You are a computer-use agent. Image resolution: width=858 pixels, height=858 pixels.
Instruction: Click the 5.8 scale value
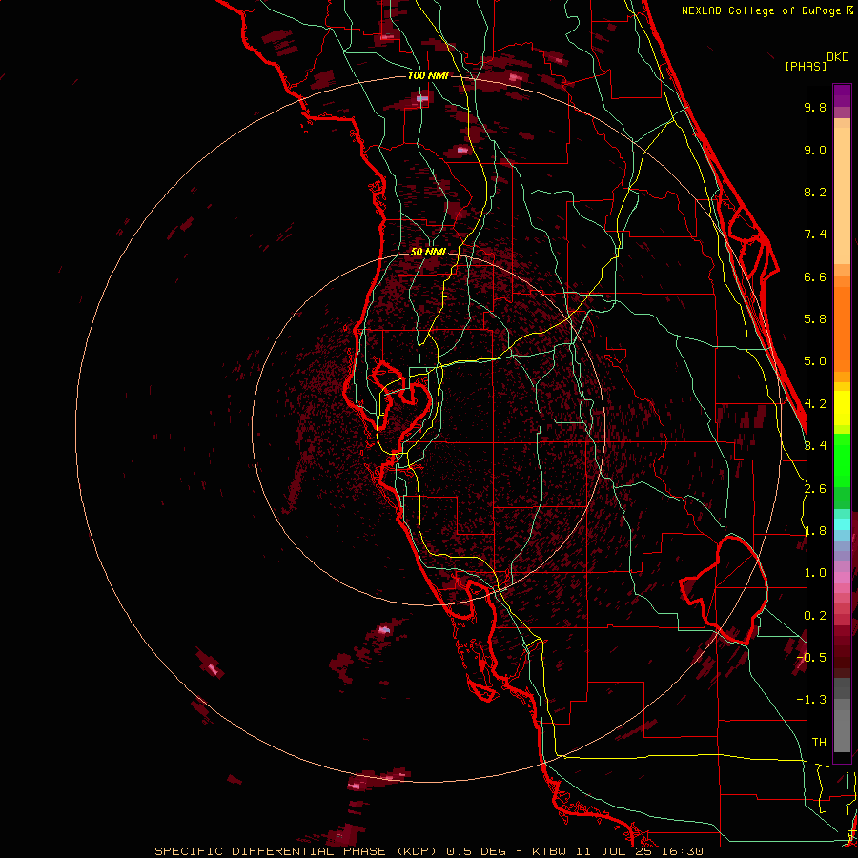(815, 319)
